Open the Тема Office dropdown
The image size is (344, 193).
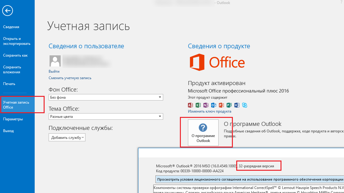[x=106, y=116]
